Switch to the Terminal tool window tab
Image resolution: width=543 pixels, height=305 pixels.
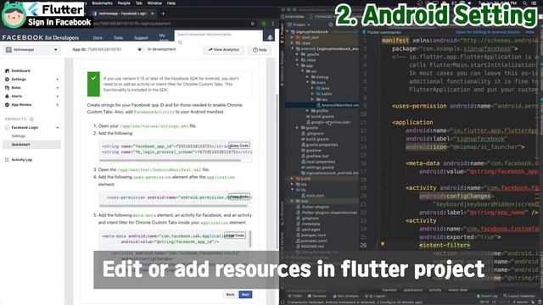317,296
